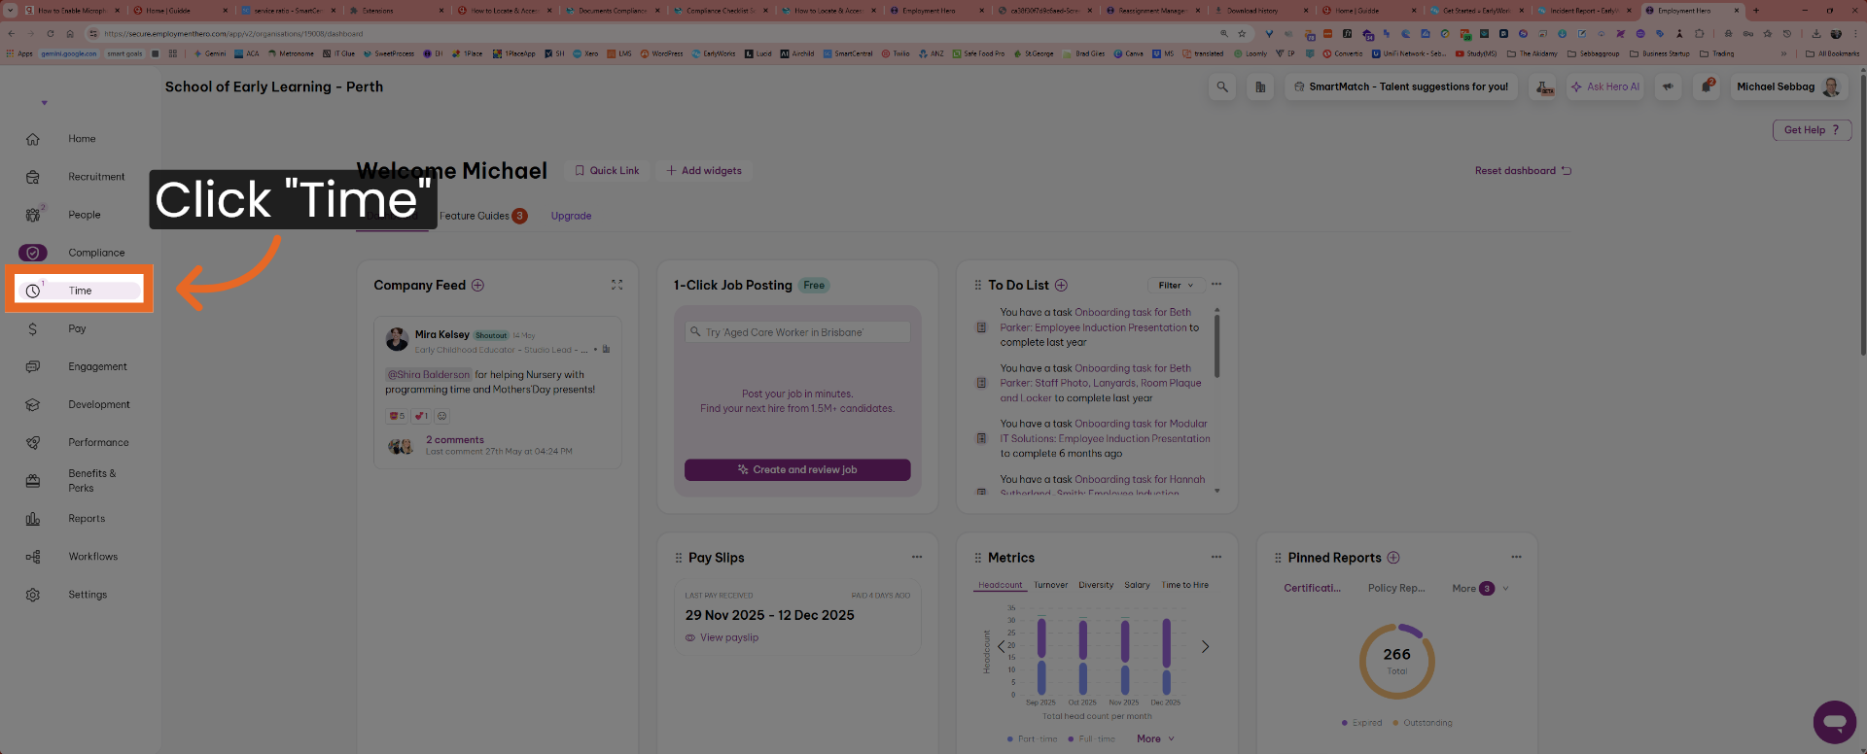
Task: Click the View payslip link
Action: pos(728,638)
